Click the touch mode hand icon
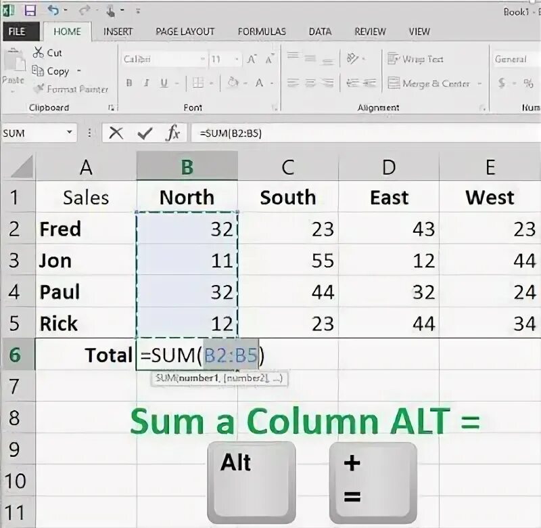The width and height of the screenshot is (541, 528). (110, 12)
